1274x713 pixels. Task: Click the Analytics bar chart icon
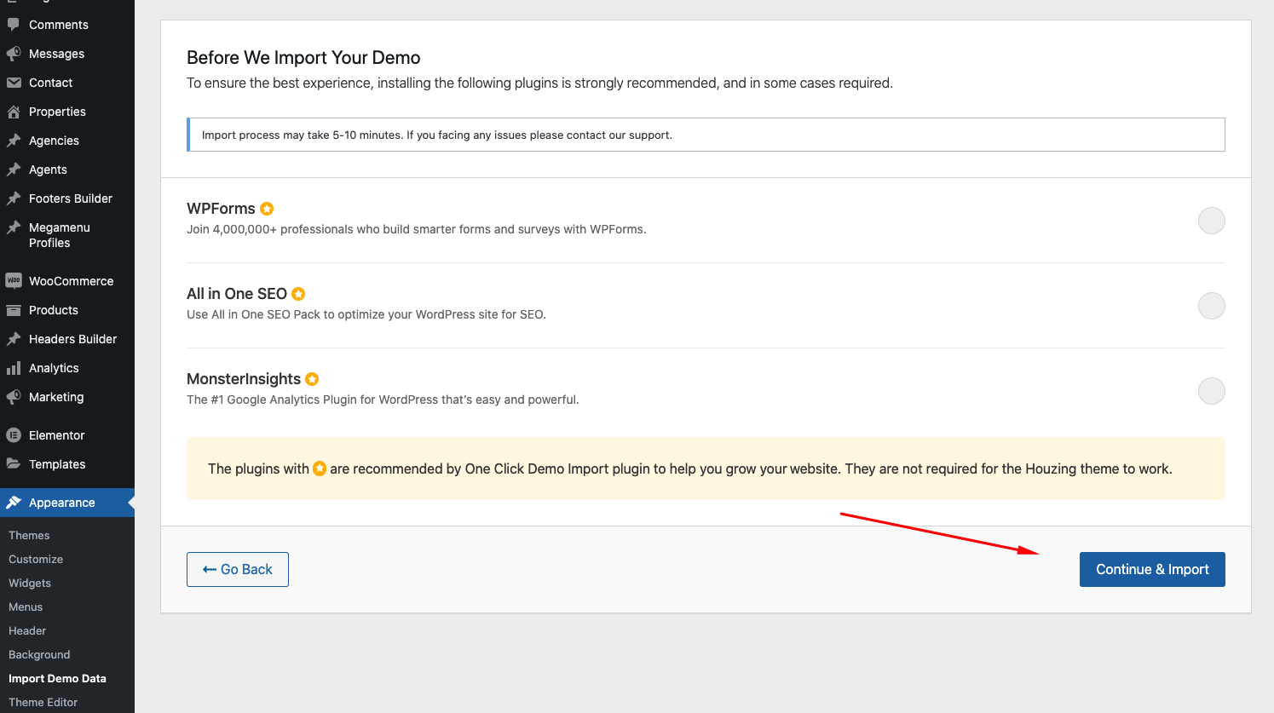14,368
